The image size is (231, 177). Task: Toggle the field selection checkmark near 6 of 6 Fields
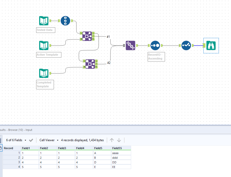[x=31, y=140]
